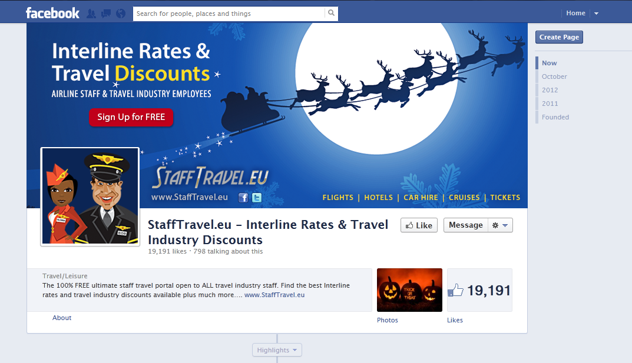Click the Create Page button
This screenshot has height=363, width=632.
tap(559, 37)
